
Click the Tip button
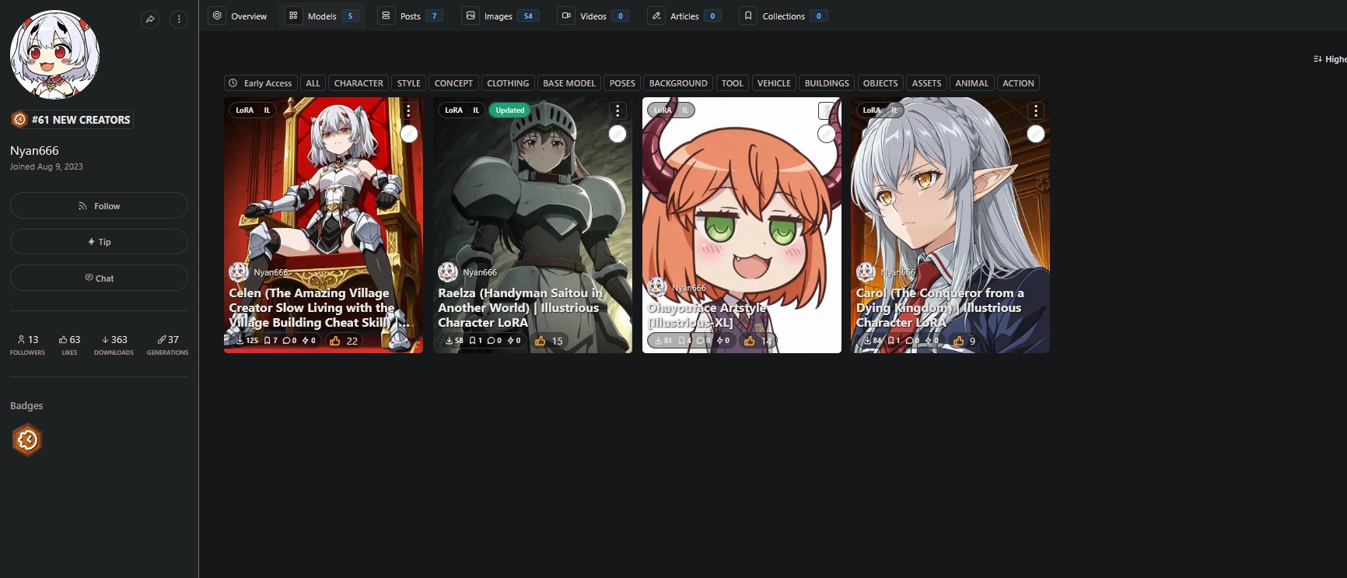click(x=99, y=242)
